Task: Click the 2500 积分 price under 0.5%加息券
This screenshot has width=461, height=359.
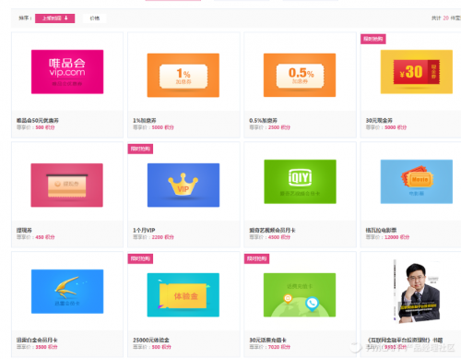Action: coord(279,127)
